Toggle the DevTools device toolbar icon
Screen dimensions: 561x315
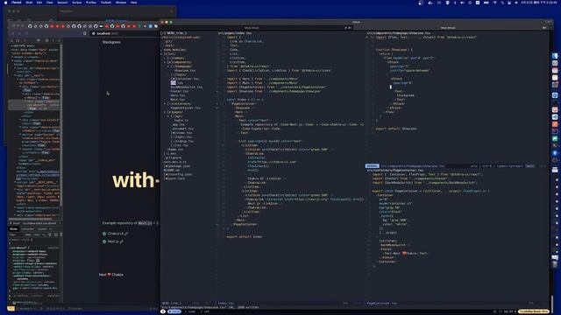click(x=18, y=41)
